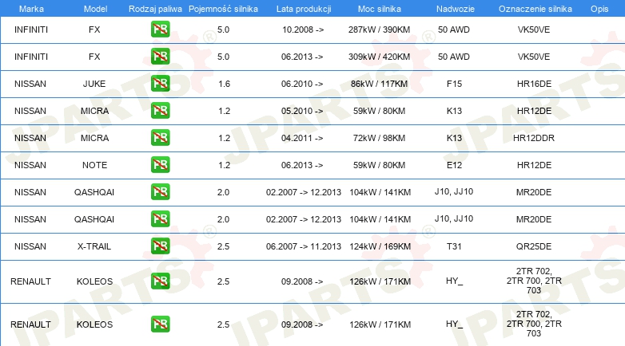Click the Pojemność silnika column header
This screenshot has width=625, height=346.
click(x=223, y=9)
